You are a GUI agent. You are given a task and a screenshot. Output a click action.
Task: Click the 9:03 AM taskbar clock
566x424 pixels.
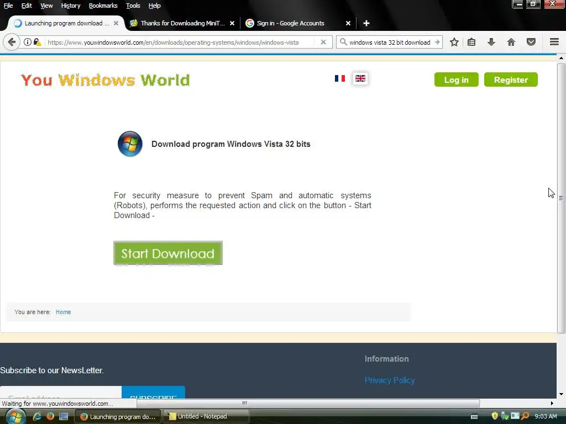(546, 416)
